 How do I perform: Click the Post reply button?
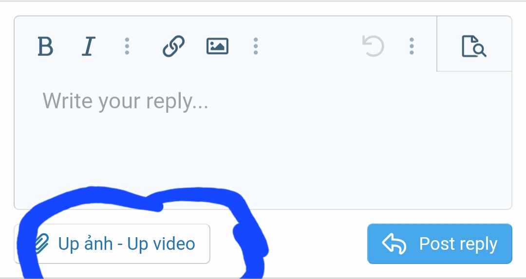439,244
